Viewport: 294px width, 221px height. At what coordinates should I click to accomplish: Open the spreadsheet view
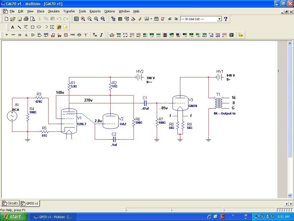point(120,19)
